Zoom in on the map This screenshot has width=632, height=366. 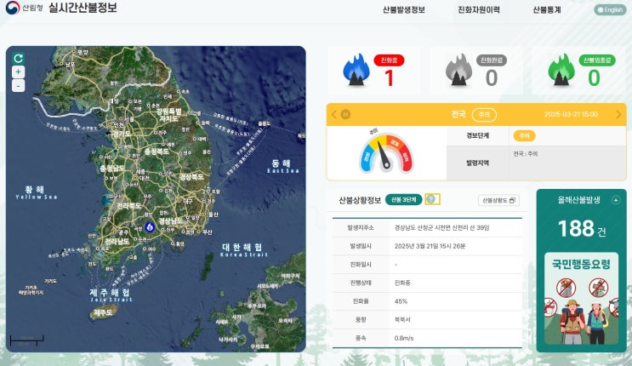tap(18, 71)
